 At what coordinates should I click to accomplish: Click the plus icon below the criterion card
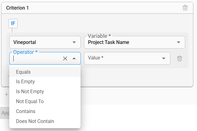(x=6, y=94)
